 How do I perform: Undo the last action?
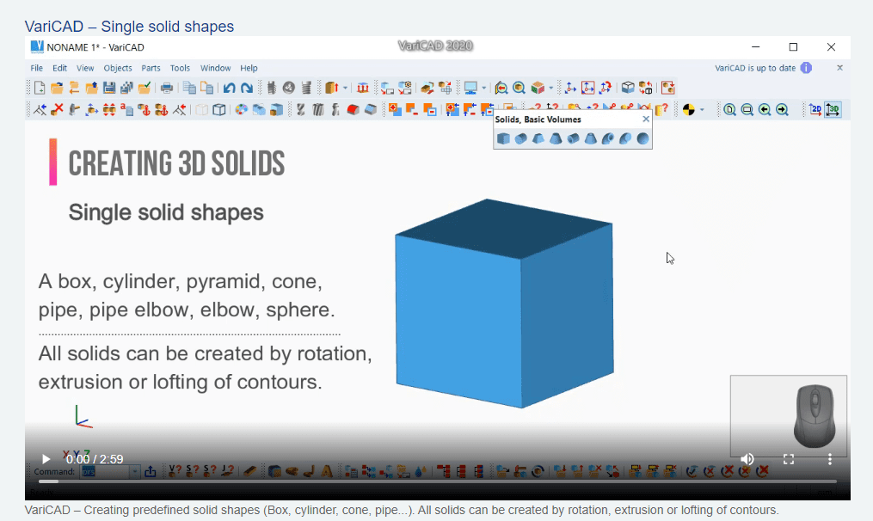230,88
